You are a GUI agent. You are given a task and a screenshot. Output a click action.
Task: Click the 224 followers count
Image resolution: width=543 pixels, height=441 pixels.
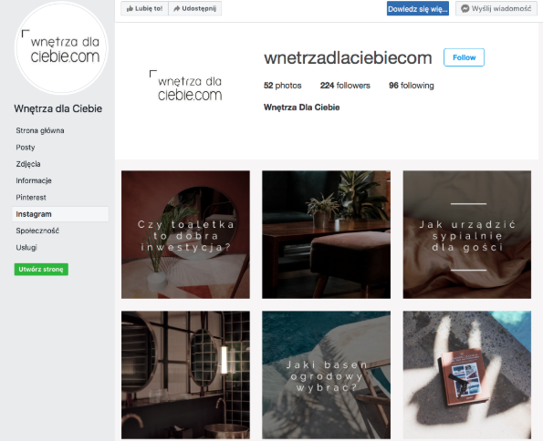pyautogui.click(x=345, y=86)
